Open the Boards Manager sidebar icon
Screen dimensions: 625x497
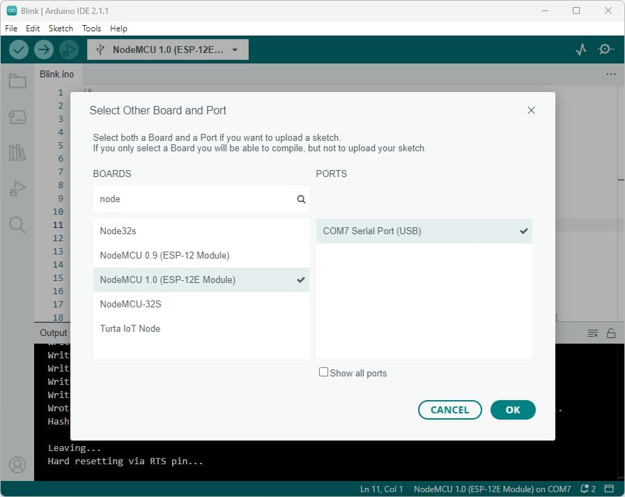coord(17,117)
